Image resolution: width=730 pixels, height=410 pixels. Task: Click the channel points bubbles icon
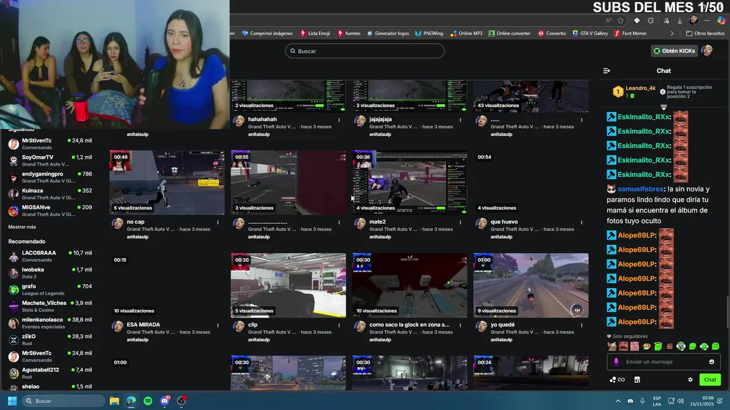(x=613, y=380)
